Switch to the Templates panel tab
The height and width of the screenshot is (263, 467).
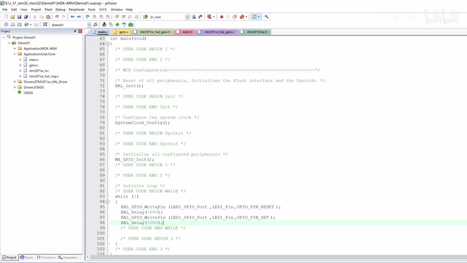point(68,258)
